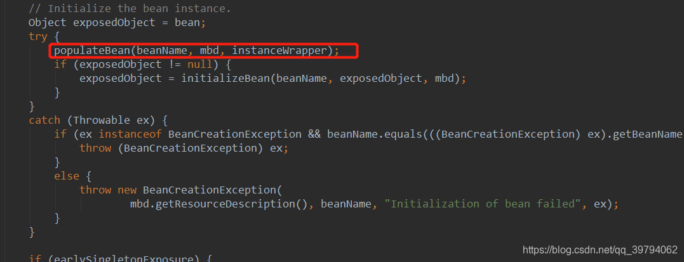684x262 pixels.
Task: Click the "try" keyword
Action: [x=38, y=37]
